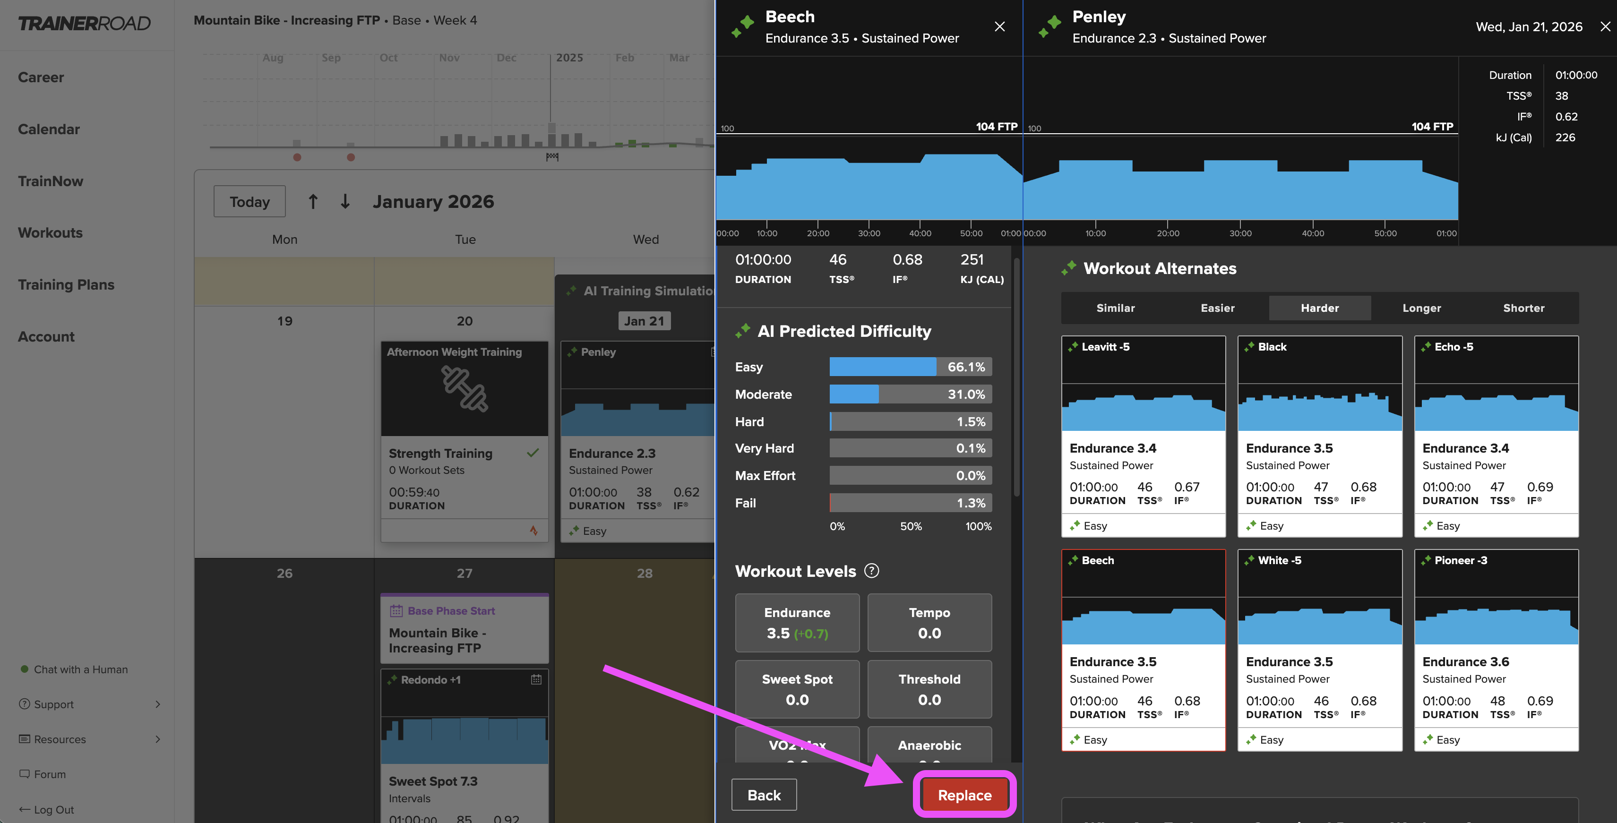Select the White -5 alternate workout
This screenshot has height=823, width=1617.
pos(1319,651)
